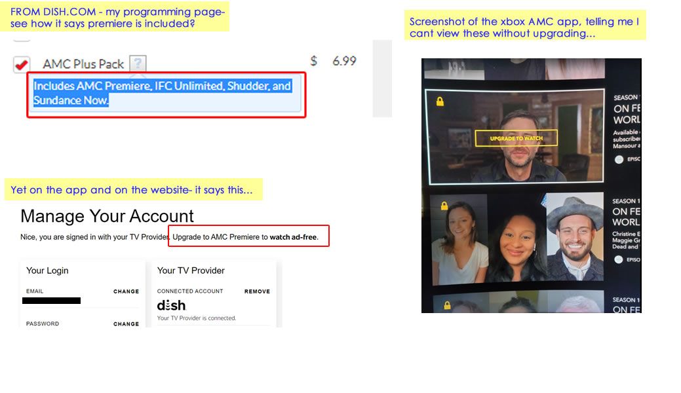Click 'Nice, you are signed in' text

(x=94, y=237)
